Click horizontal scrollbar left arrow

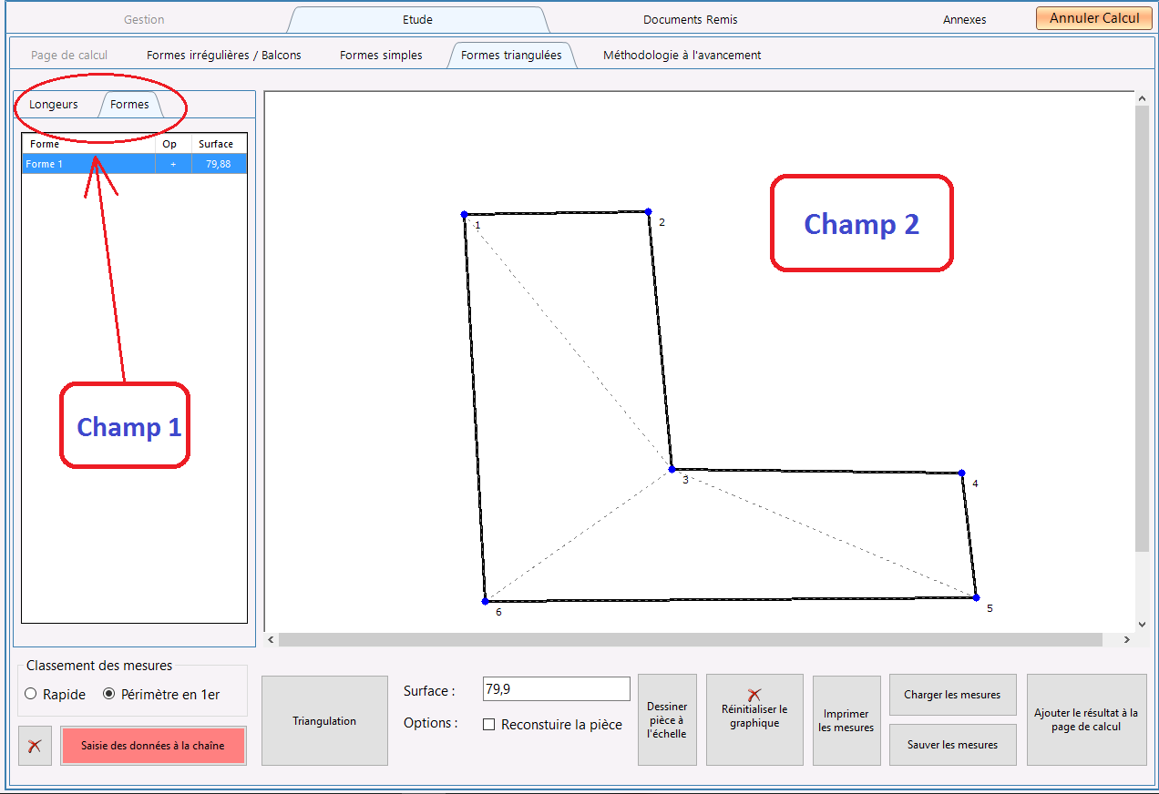(x=271, y=640)
